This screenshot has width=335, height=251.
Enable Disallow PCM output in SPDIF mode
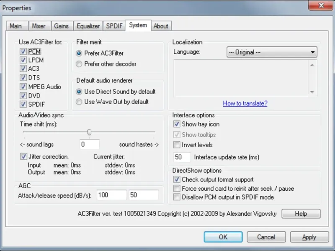177,197
